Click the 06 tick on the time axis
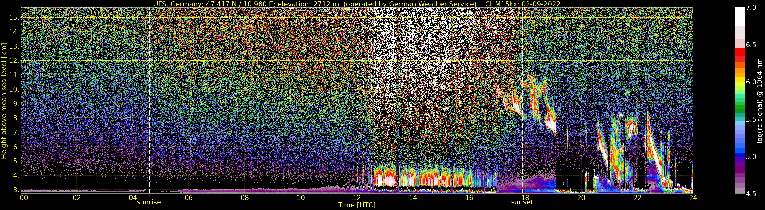The height and width of the screenshot is (210, 765). (189, 198)
